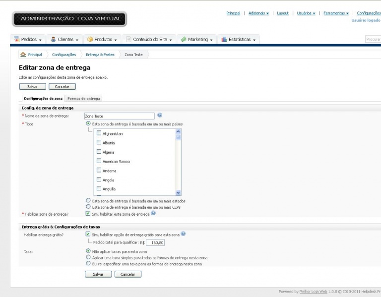Click help icon next to enable zone checkbox
This screenshot has width=381, height=297.
click(153, 213)
